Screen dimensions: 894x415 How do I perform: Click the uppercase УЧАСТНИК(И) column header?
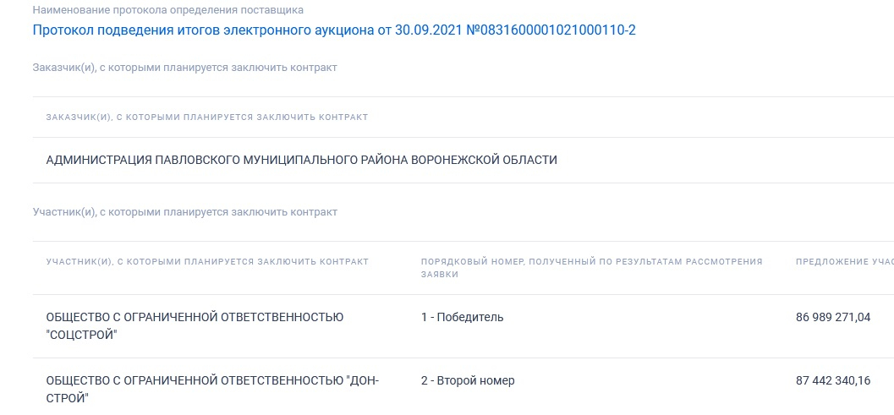(207, 262)
